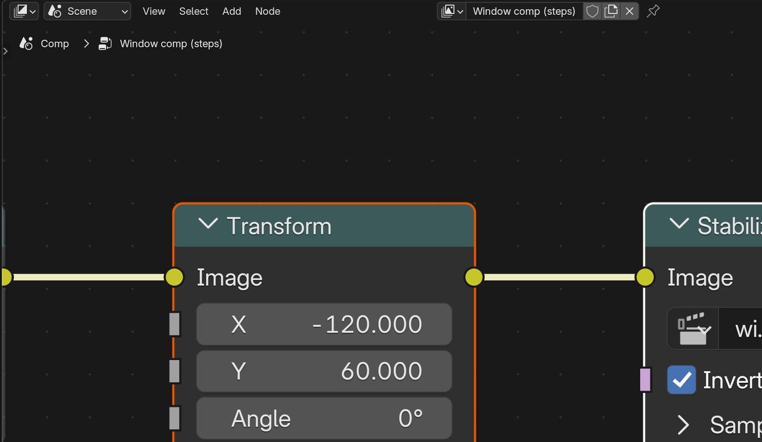Viewport: 762px width, 442px height.
Task: Open the Scene node tree type dropdown
Action: point(87,11)
